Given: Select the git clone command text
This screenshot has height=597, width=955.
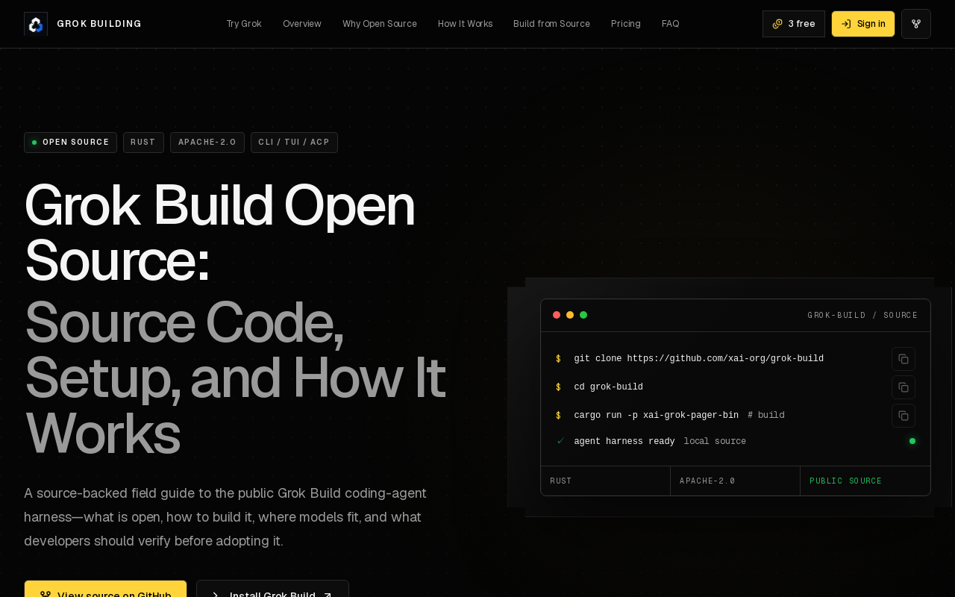Looking at the screenshot, I should click(699, 359).
